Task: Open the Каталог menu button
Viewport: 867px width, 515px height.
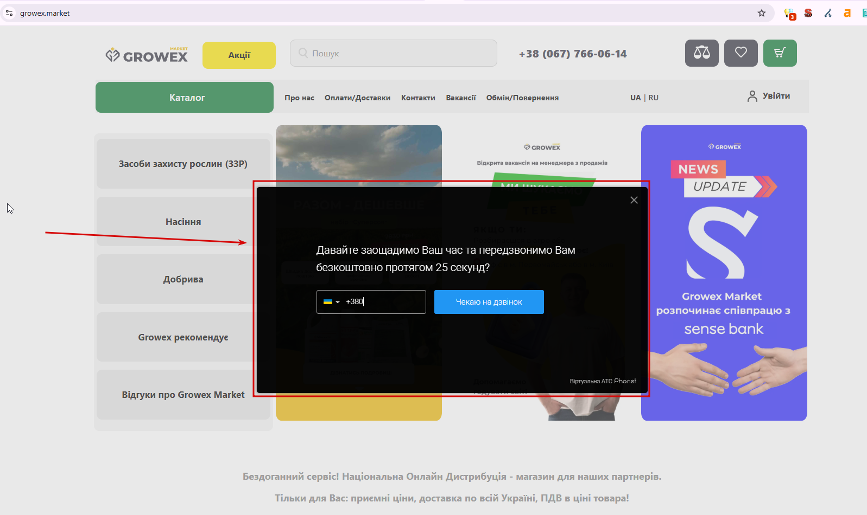Action: coord(185,98)
